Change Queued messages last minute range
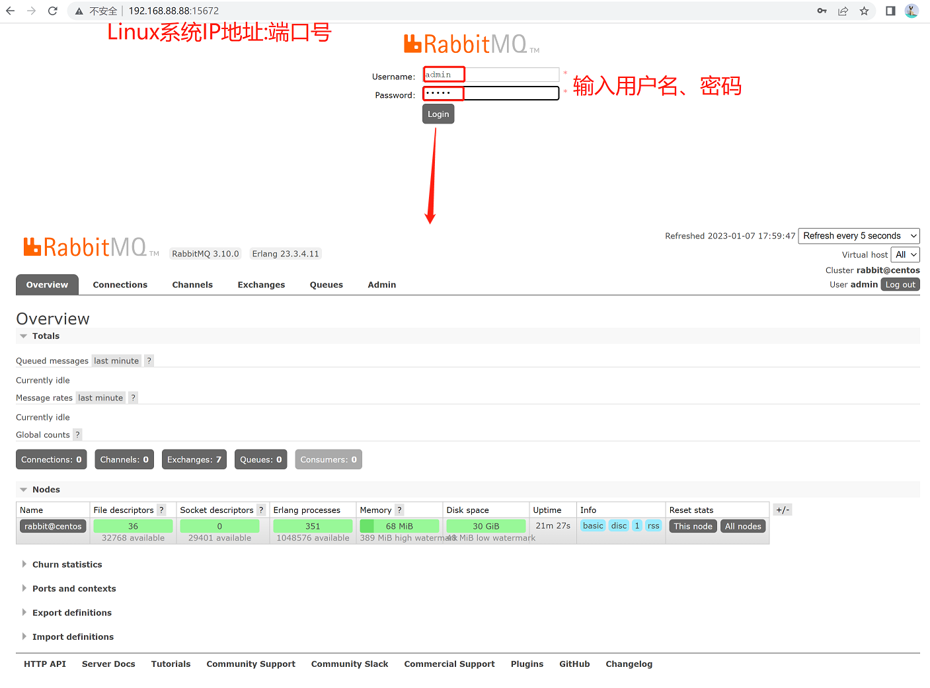The height and width of the screenshot is (688, 930). pos(116,360)
